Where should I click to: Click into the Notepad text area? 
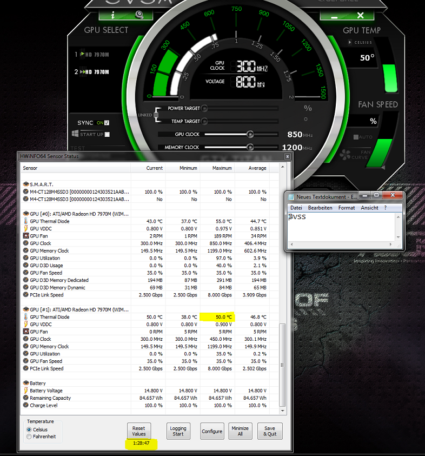[x=342, y=227]
